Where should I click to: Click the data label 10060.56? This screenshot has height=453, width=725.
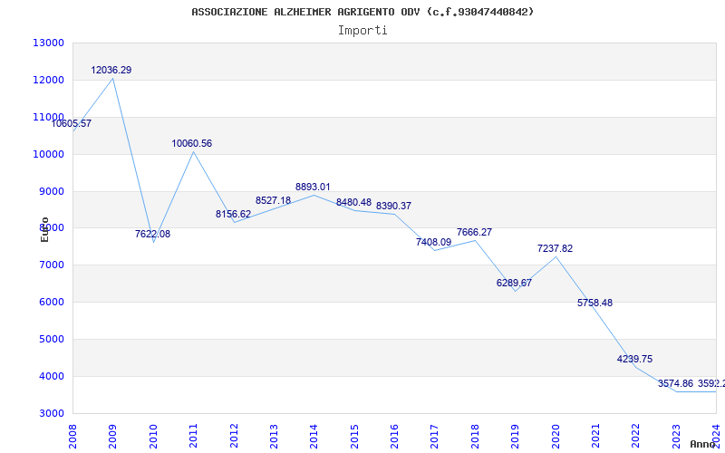(192, 144)
